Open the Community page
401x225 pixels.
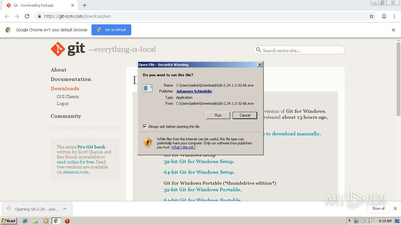[66, 116]
